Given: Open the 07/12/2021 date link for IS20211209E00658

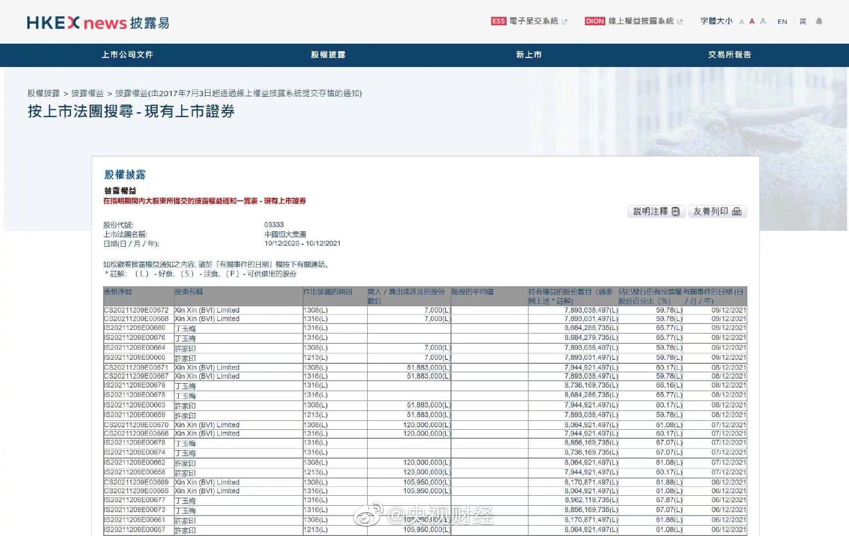Looking at the screenshot, I should [728, 472].
